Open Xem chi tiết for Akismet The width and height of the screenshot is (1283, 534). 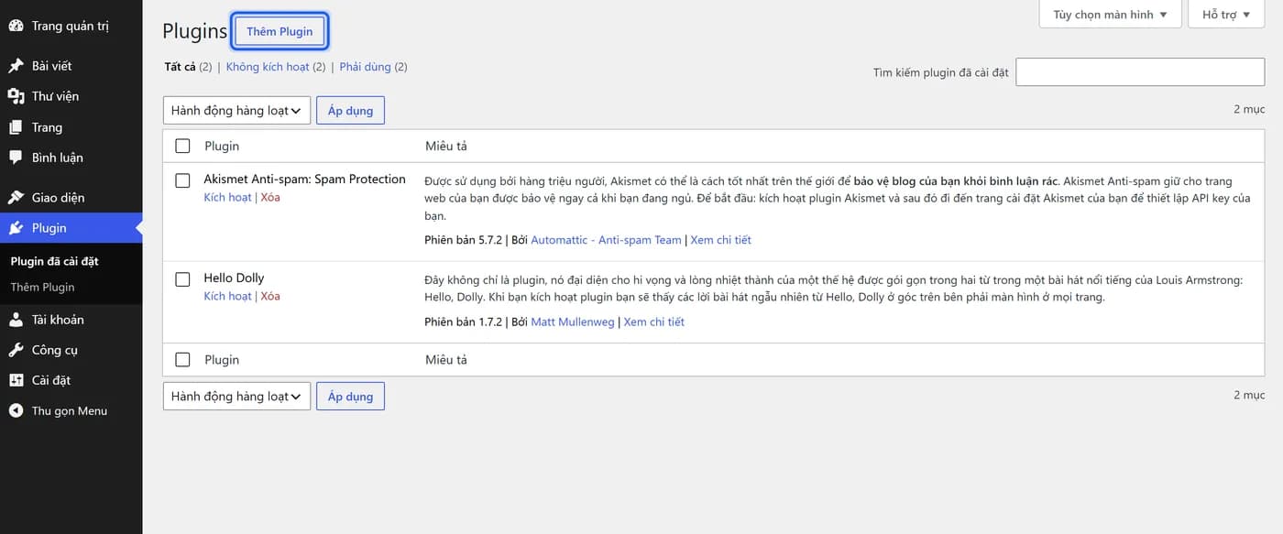click(x=720, y=240)
